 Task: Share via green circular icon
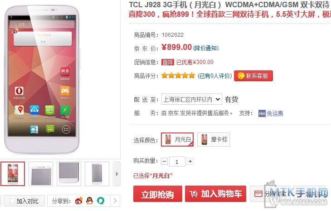(x=101, y=201)
